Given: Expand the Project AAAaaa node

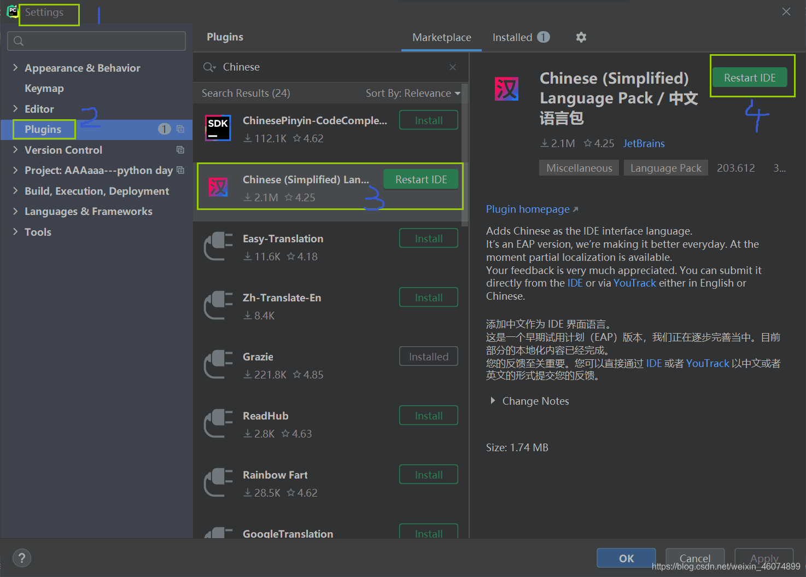Looking at the screenshot, I should (15, 170).
